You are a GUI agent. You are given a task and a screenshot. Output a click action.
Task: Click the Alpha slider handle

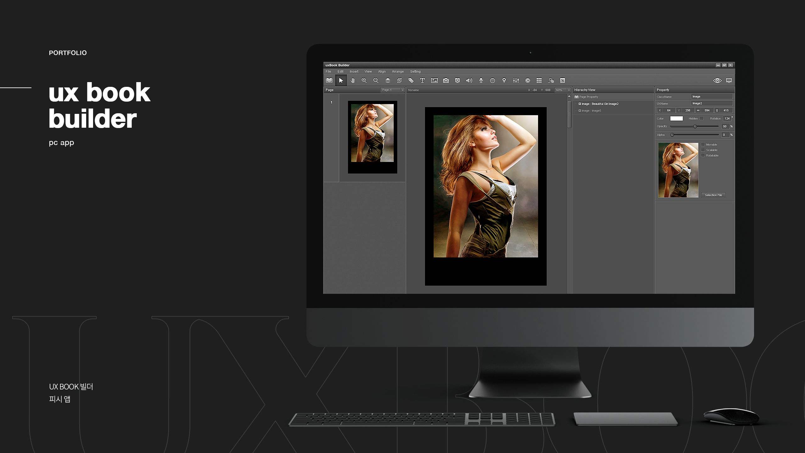coord(672,135)
